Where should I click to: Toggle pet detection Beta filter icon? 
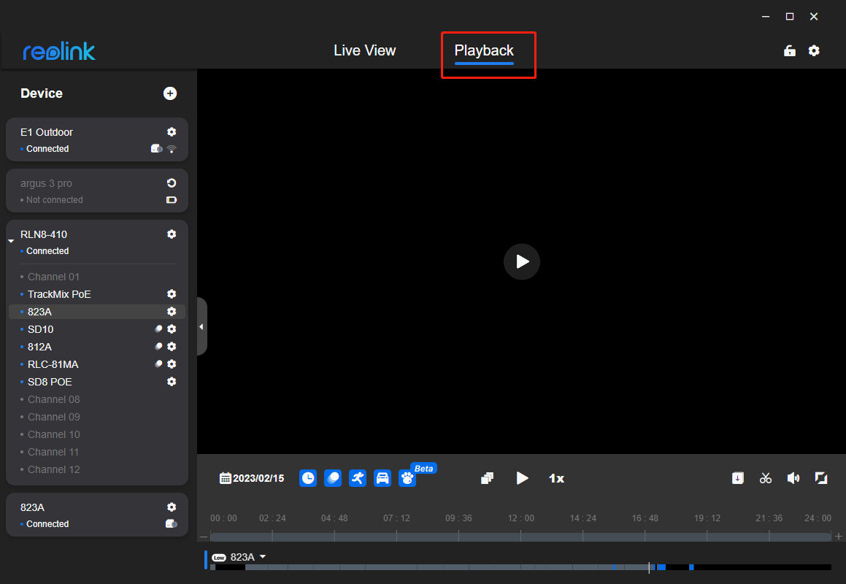(407, 478)
